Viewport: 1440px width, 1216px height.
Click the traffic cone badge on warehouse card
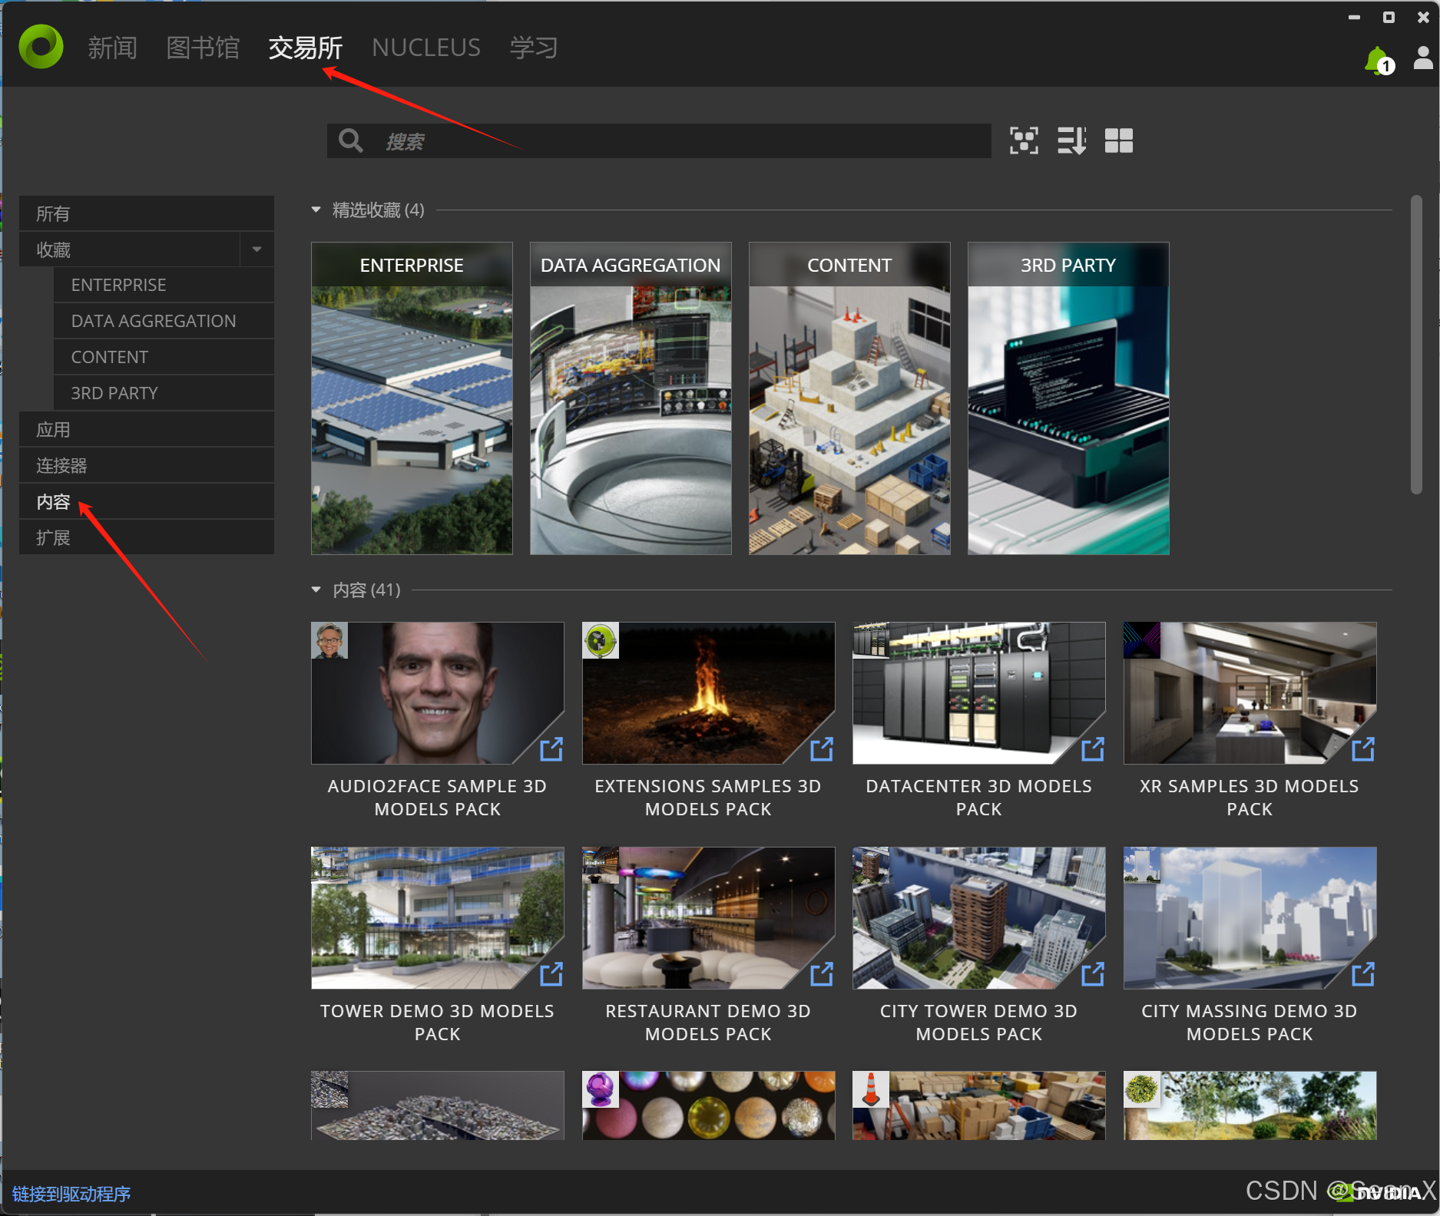click(x=871, y=1089)
